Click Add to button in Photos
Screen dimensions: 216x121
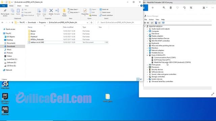point(153,8)
